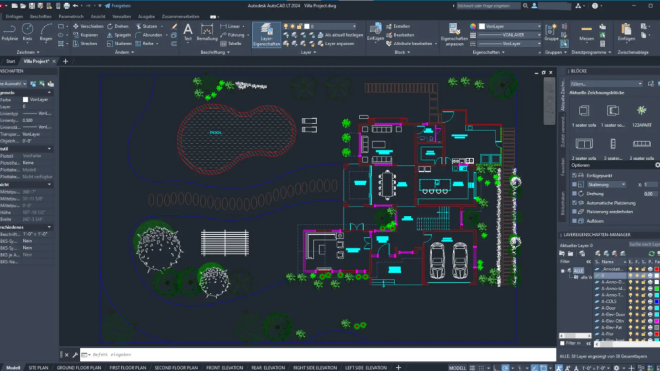Open the FIRST FLOOR PLAN layout tab
Viewport: 660px width, 371px height.
128,367
